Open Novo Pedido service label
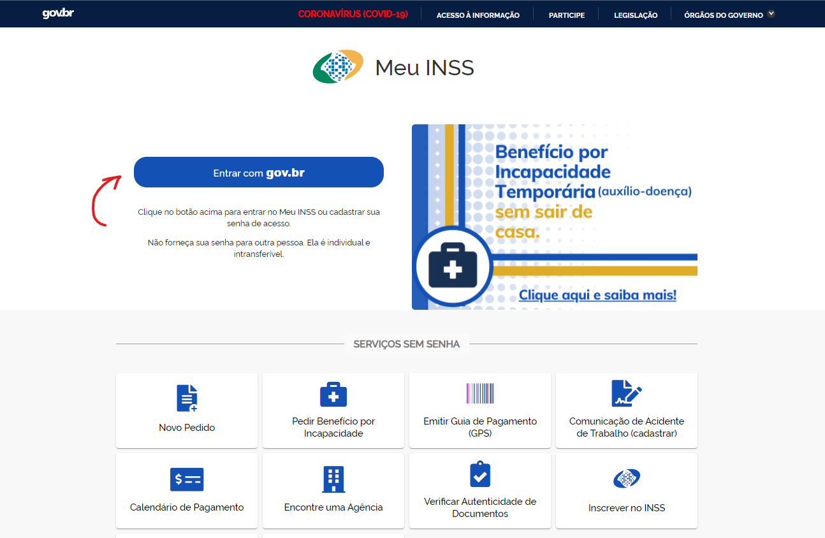825x538 pixels. (187, 428)
